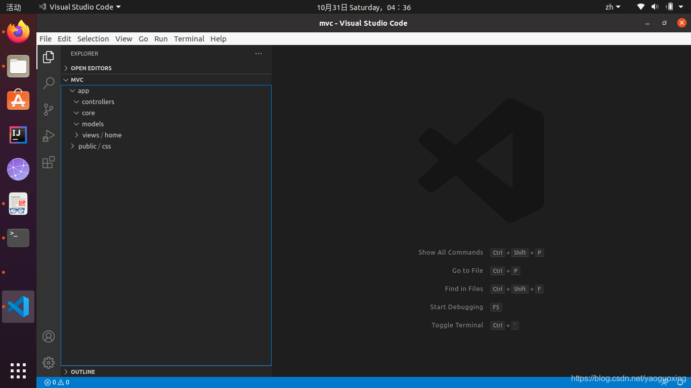
Task: Open the Run and Debug view
Action: coord(49,136)
